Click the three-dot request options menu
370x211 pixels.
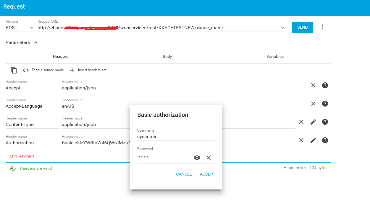[x=323, y=27]
